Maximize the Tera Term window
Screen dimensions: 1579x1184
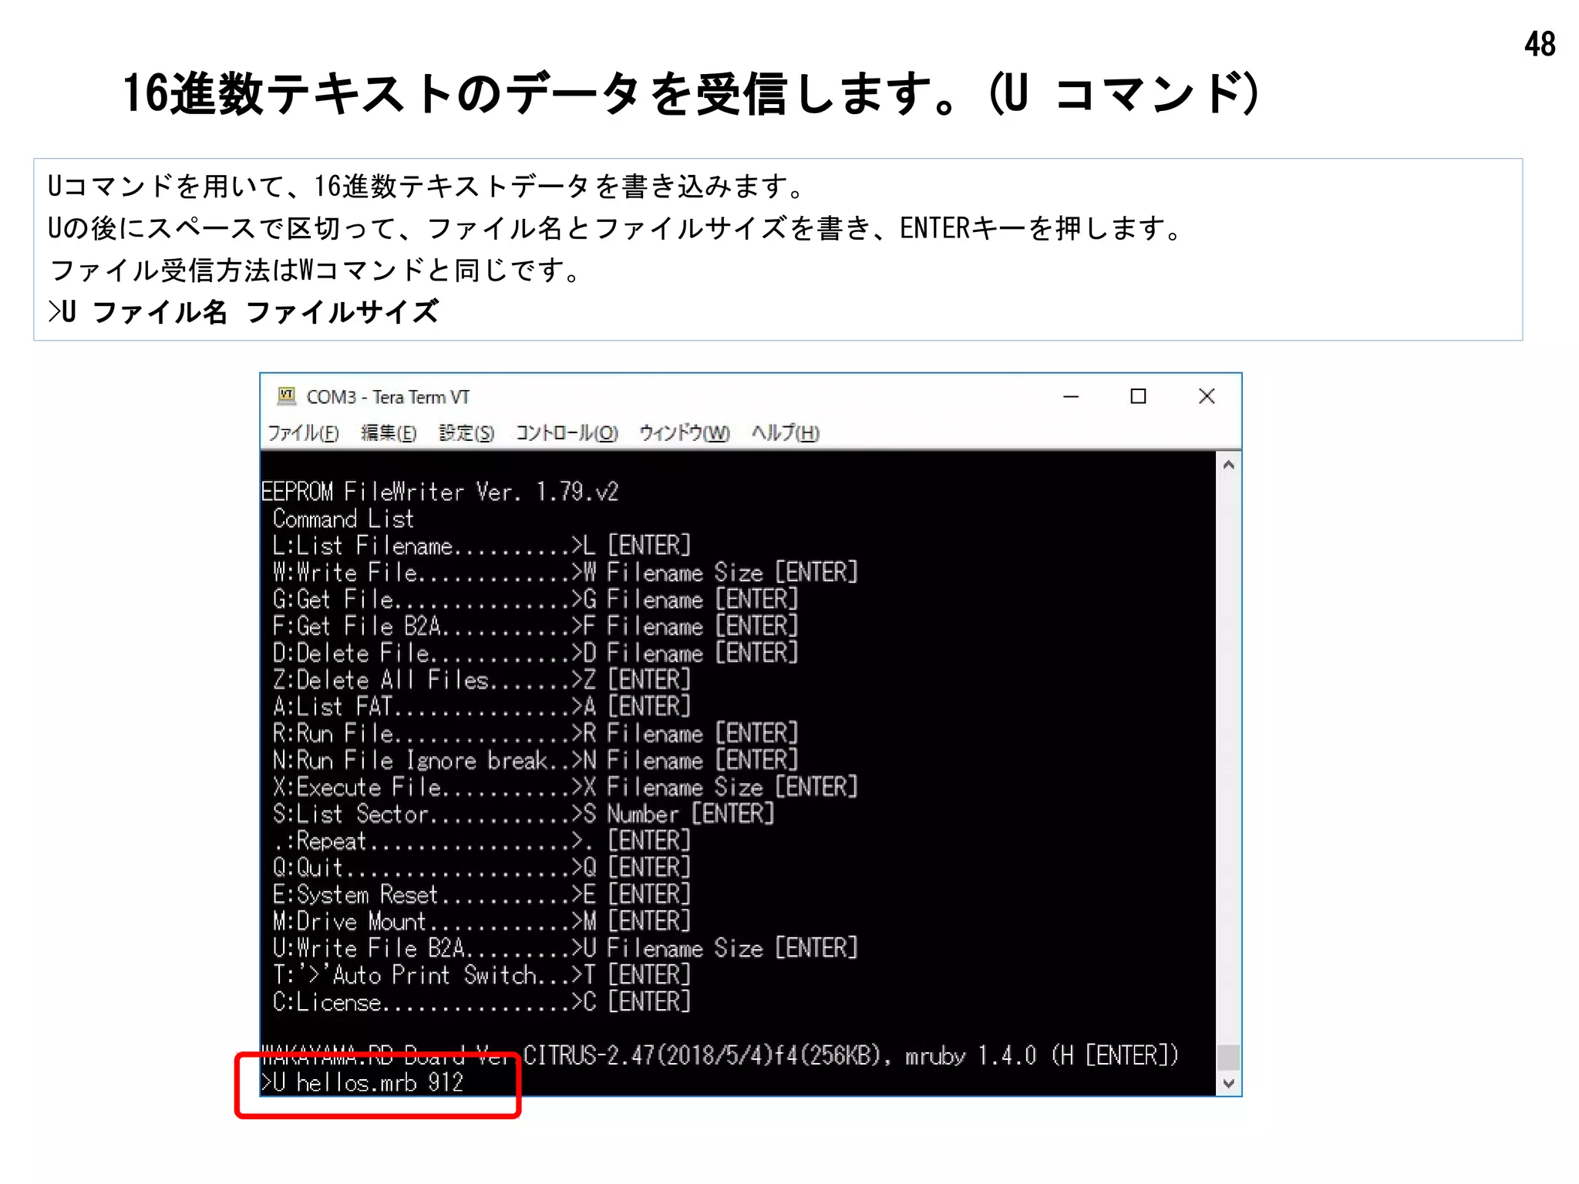click(1138, 397)
